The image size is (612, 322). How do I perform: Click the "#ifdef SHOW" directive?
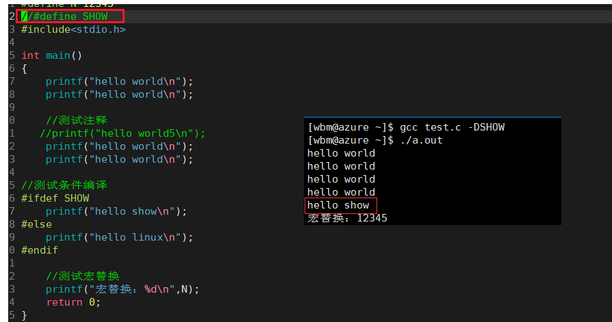tap(55, 198)
